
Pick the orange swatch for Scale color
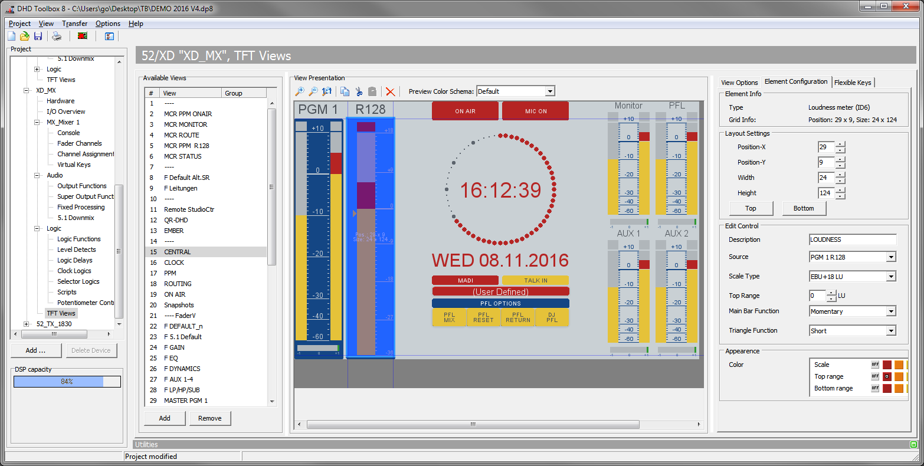coord(899,365)
